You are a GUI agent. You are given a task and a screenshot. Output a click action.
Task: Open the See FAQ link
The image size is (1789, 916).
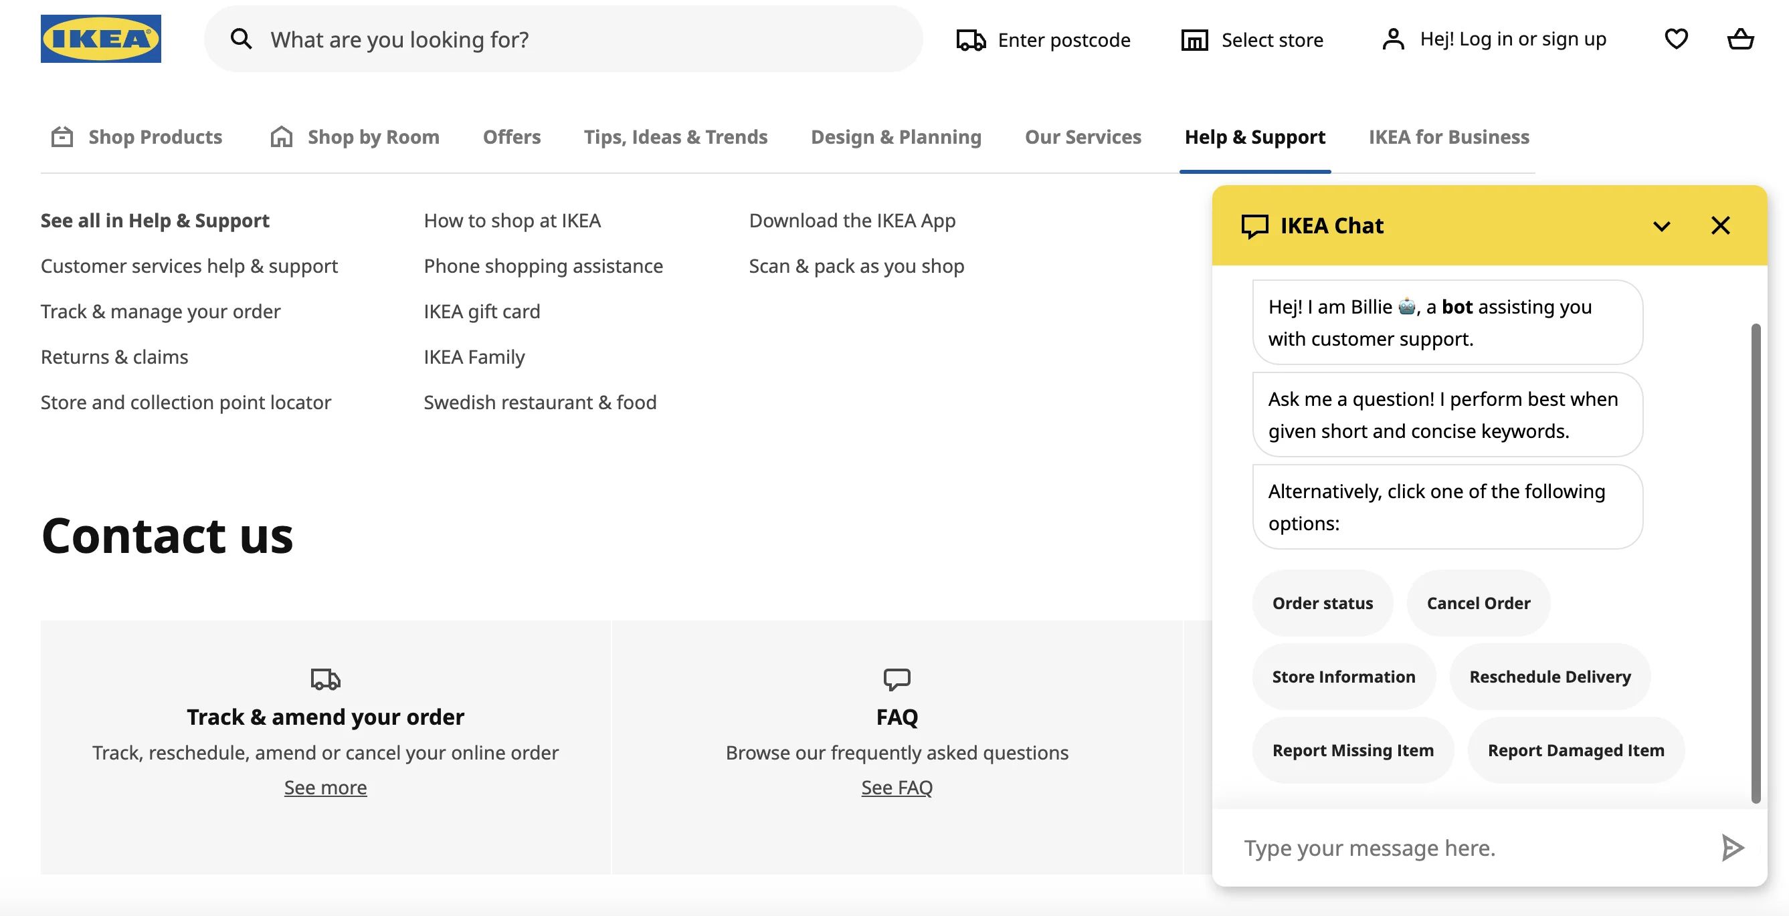click(x=897, y=787)
